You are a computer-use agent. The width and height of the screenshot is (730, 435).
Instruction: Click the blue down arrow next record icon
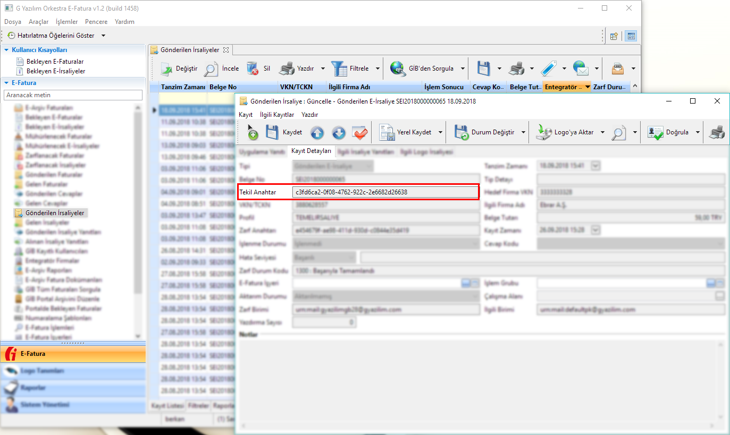tap(339, 133)
